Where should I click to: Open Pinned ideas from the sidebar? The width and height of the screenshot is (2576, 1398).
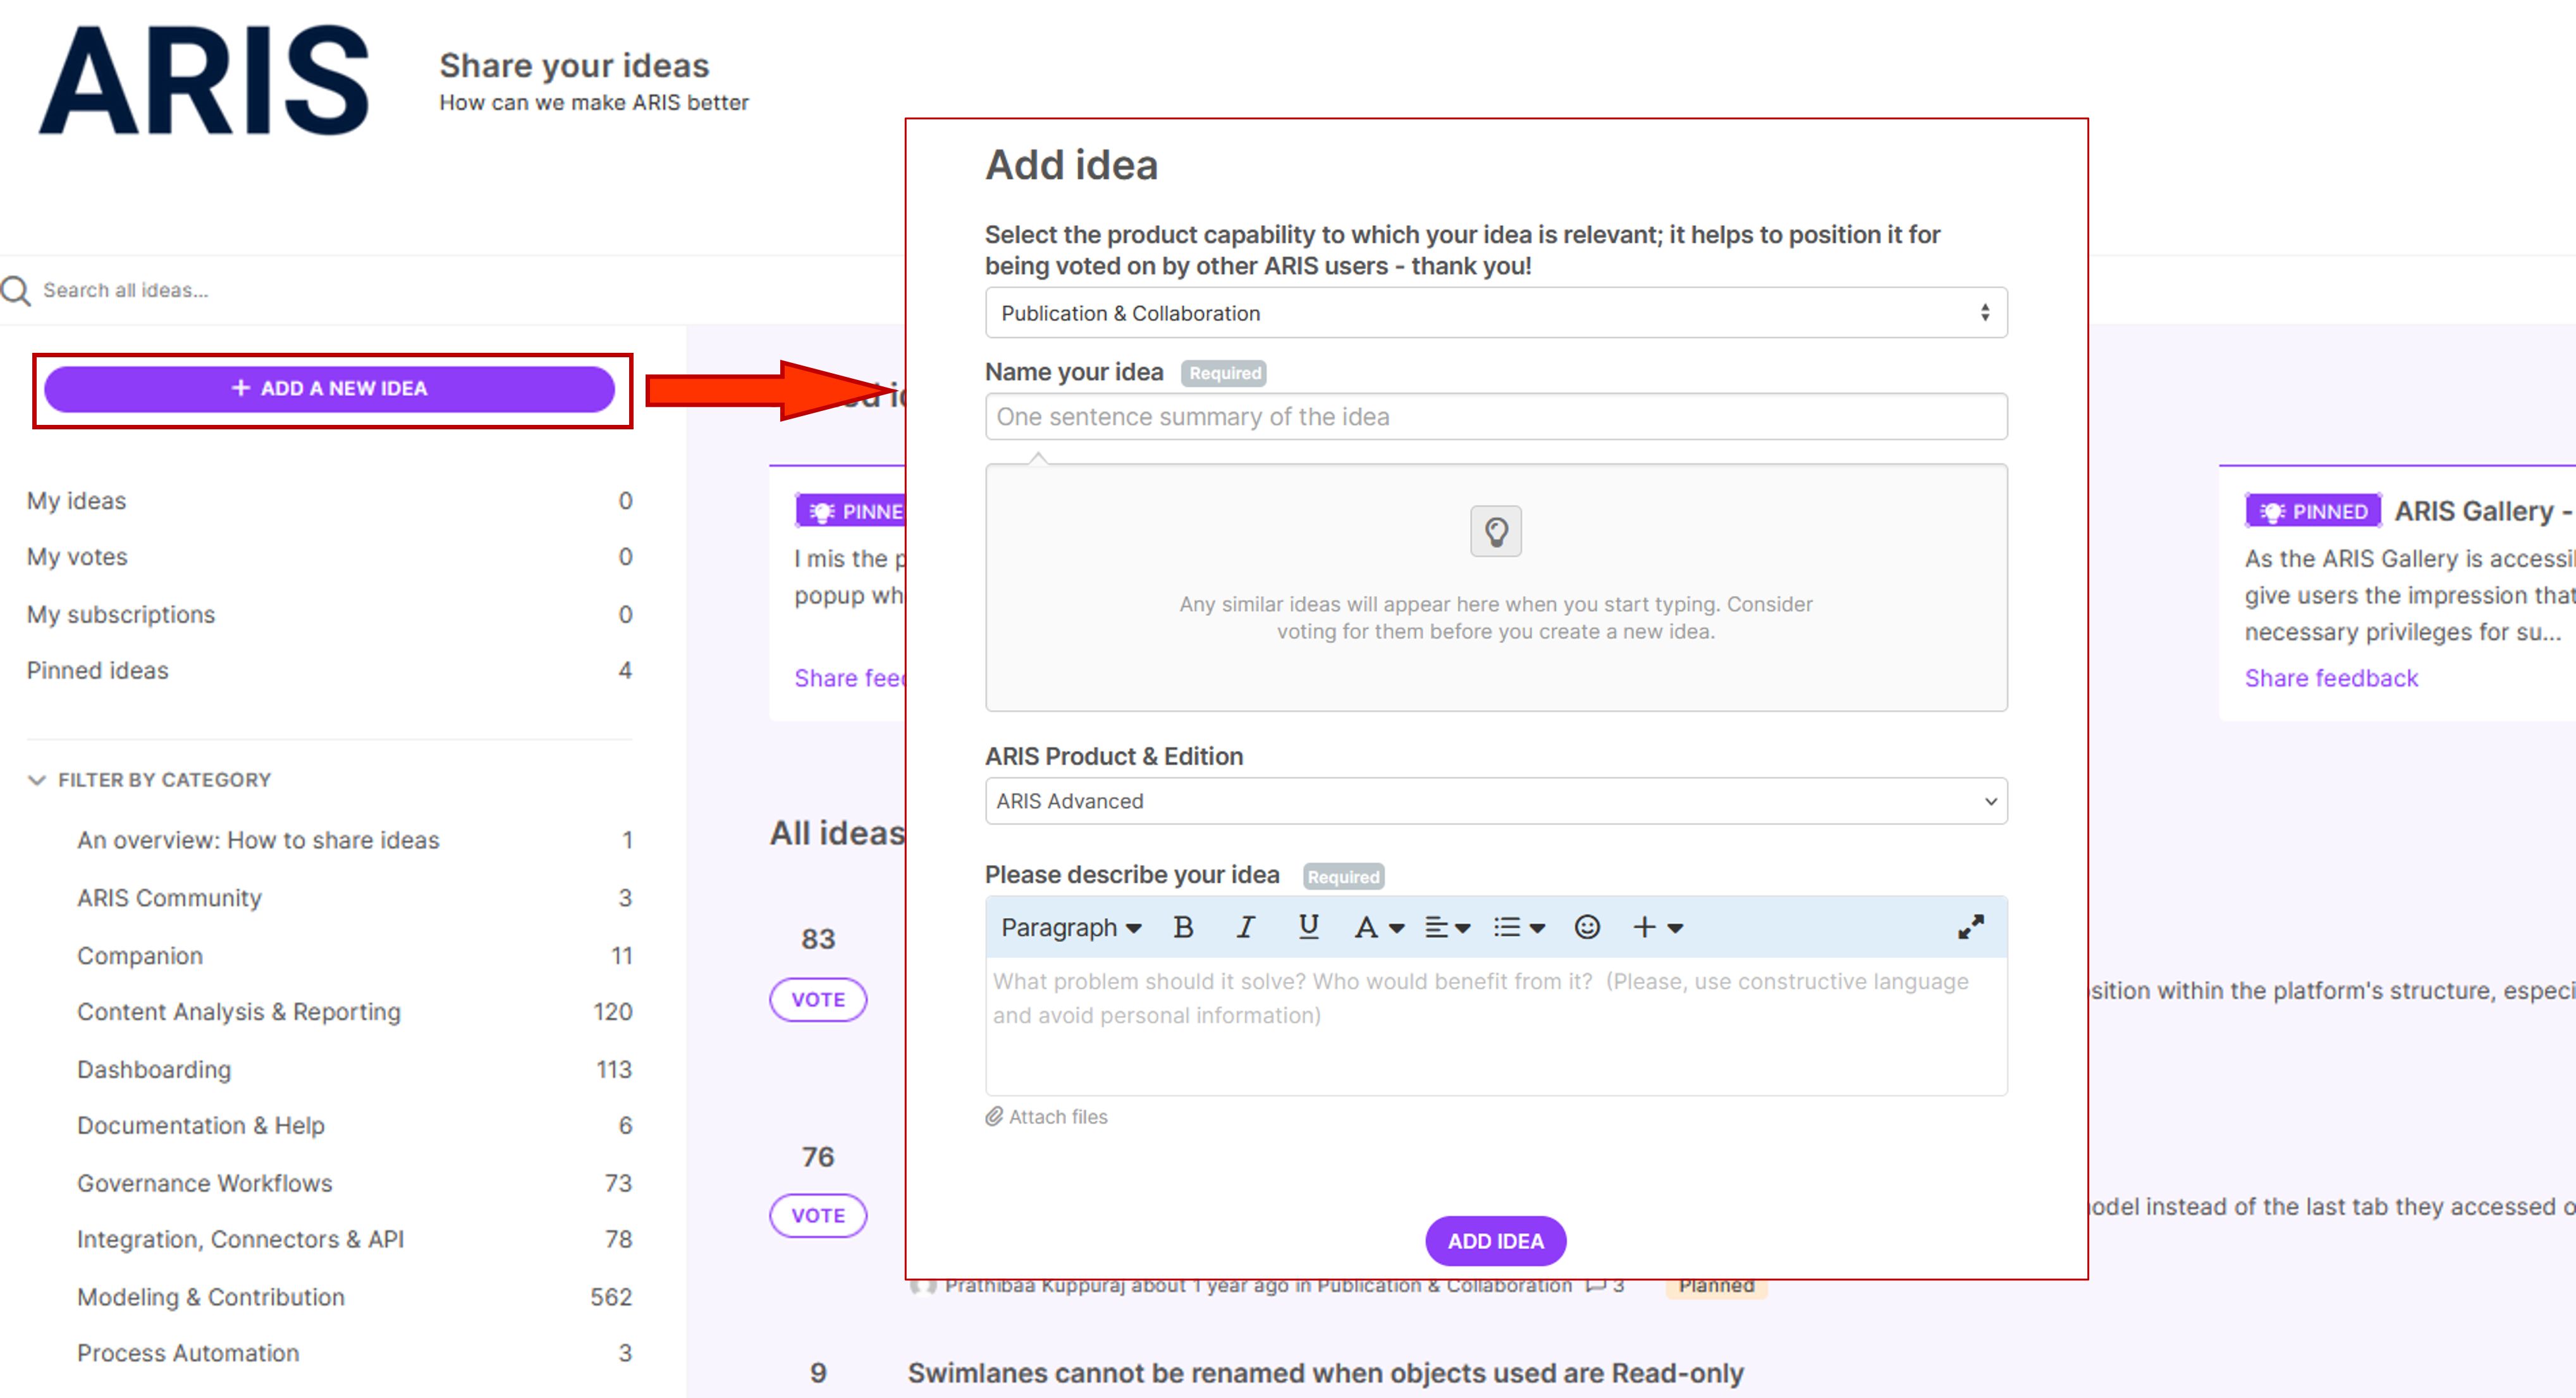click(x=98, y=670)
